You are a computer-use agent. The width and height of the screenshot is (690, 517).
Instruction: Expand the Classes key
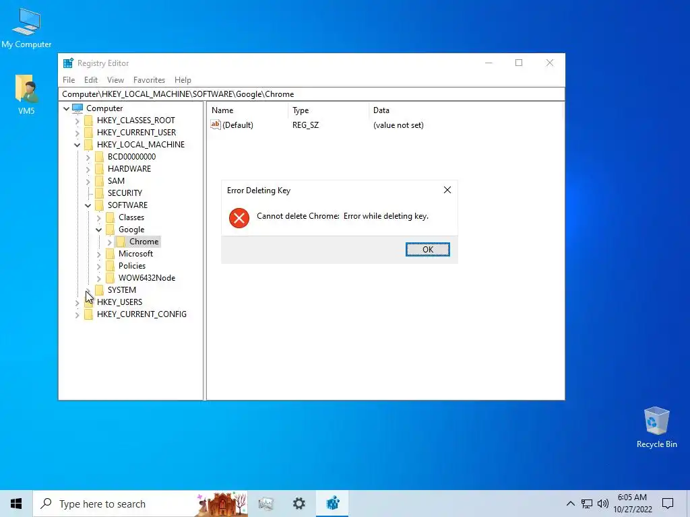(98, 217)
